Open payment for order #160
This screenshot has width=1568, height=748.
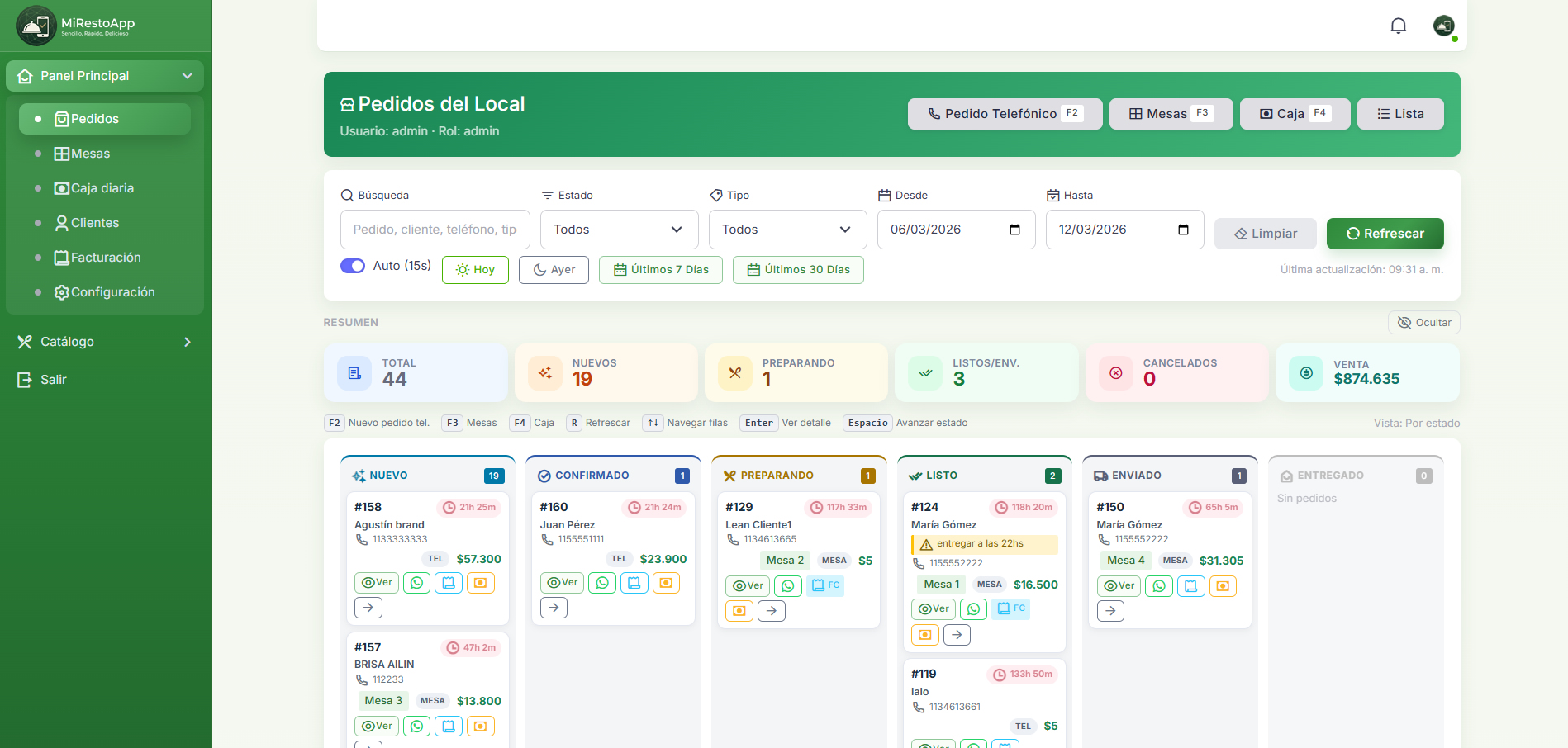click(667, 583)
